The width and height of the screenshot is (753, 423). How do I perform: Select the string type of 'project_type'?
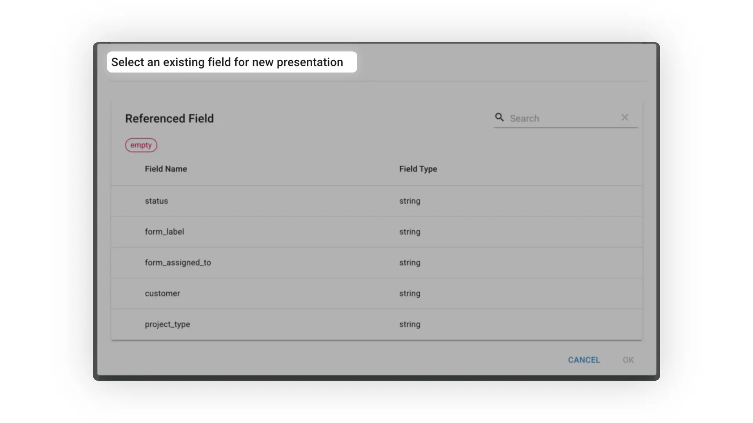(410, 324)
